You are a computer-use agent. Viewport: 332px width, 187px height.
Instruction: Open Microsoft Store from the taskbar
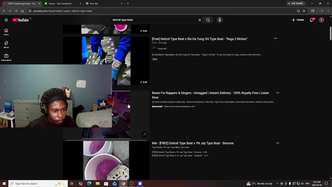(106, 184)
